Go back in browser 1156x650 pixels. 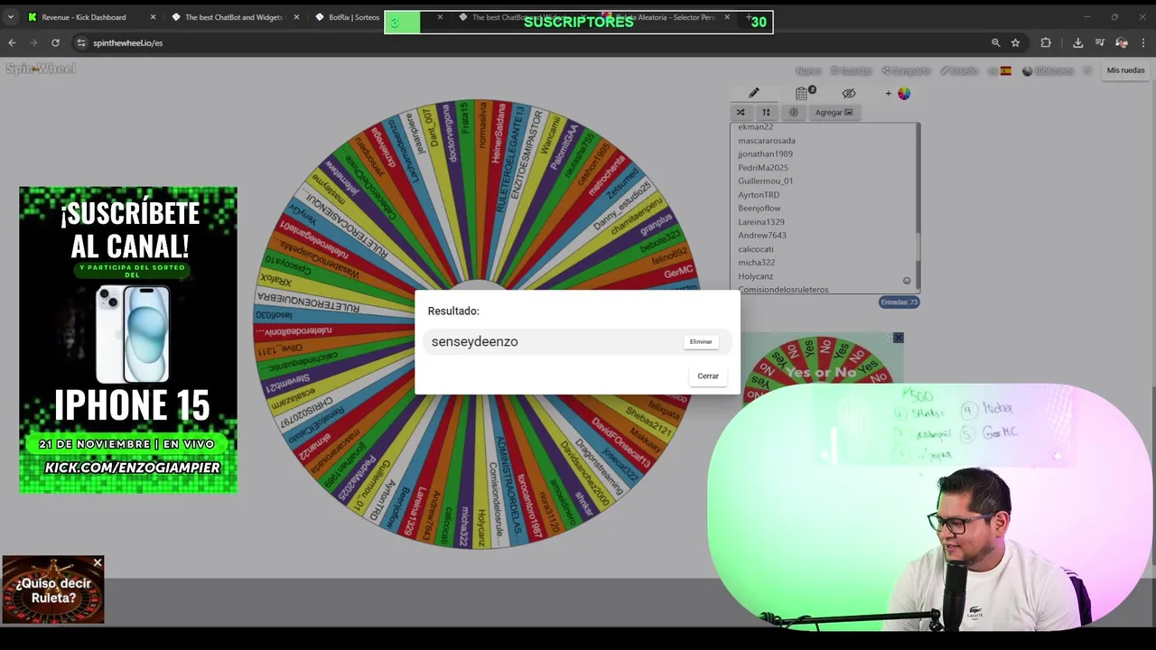click(12, 42)
